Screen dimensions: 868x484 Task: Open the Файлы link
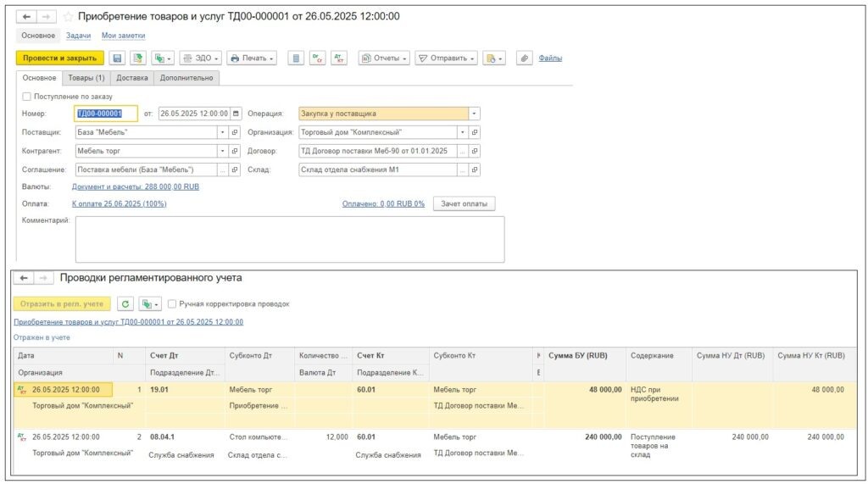(550, 58)
